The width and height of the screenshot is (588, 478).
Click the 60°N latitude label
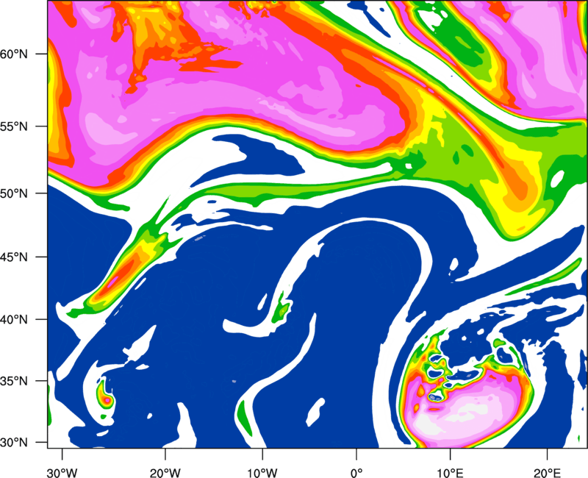(x=13, y=54)
